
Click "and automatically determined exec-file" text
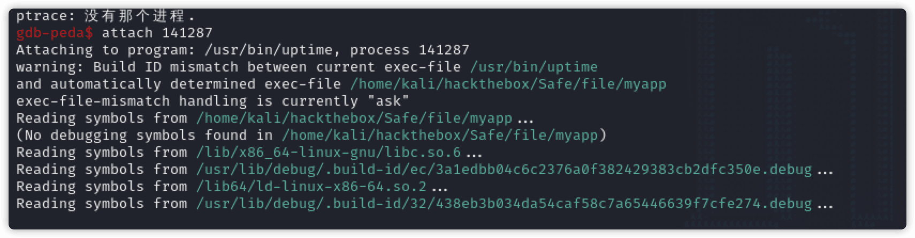coord(178,84)
